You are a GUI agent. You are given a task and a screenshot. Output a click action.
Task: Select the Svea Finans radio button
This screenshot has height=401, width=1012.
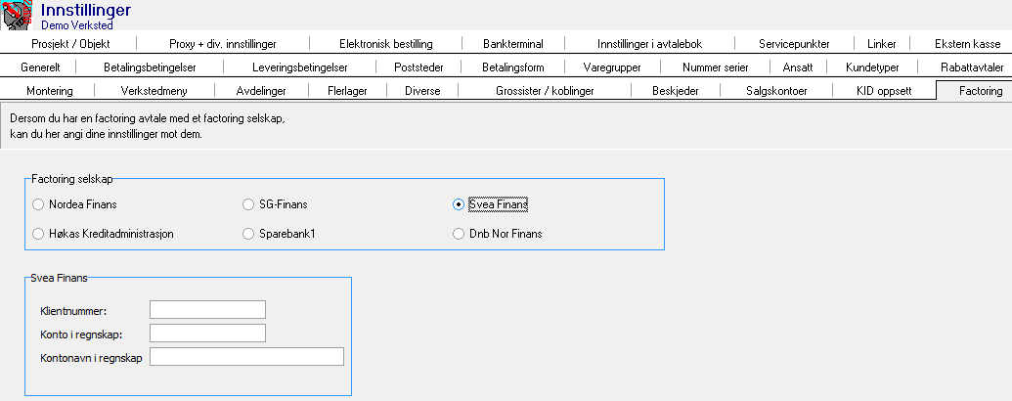pyautogui.click(x=459, y=205)
